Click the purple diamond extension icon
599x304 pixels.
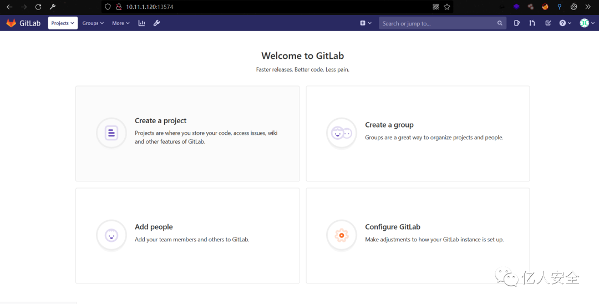point(516,7)
